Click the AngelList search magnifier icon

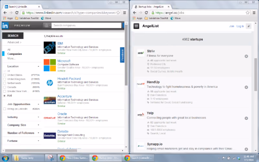[249, 26]
